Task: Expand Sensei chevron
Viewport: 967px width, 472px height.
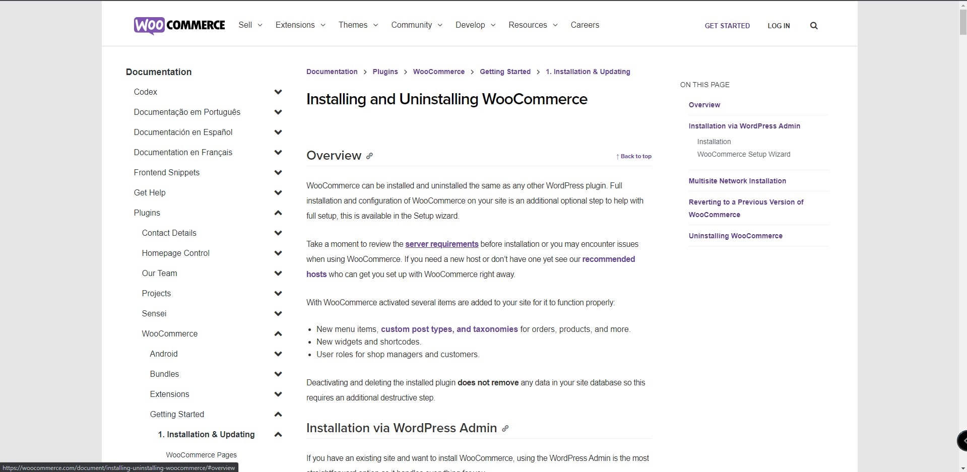Action: [x=278, y=314]
